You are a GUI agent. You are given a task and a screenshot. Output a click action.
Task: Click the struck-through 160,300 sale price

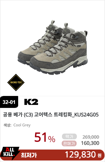click(90, 143)
